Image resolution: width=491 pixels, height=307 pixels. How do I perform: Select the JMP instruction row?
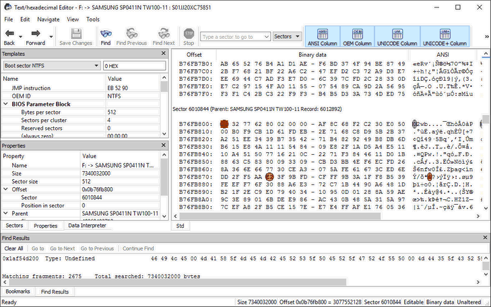(81, 88)
